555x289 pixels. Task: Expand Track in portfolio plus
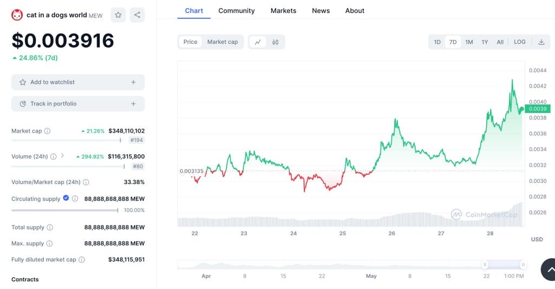pyautogui.click(x=133, y=103)
